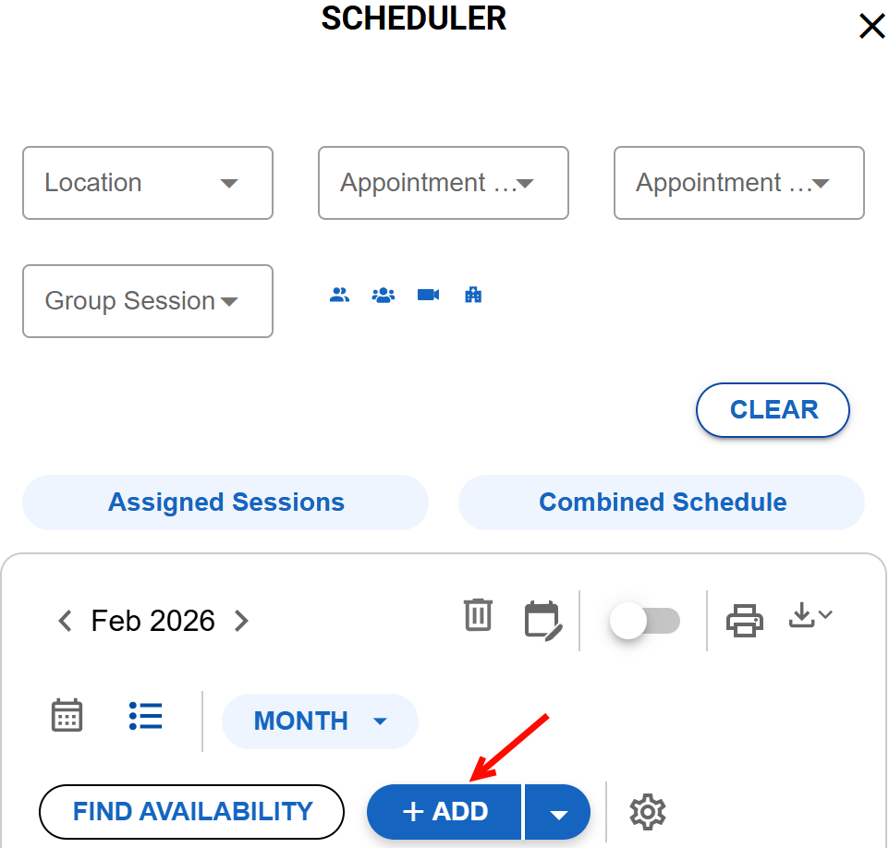
Task: Click the trash delete icon
Action: coord(478,615)
